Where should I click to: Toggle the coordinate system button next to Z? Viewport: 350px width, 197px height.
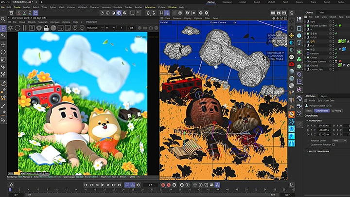tap(35, 13)
